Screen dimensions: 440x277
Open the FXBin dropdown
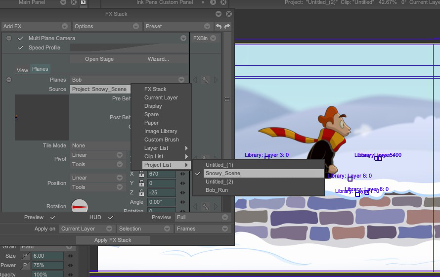204,38
